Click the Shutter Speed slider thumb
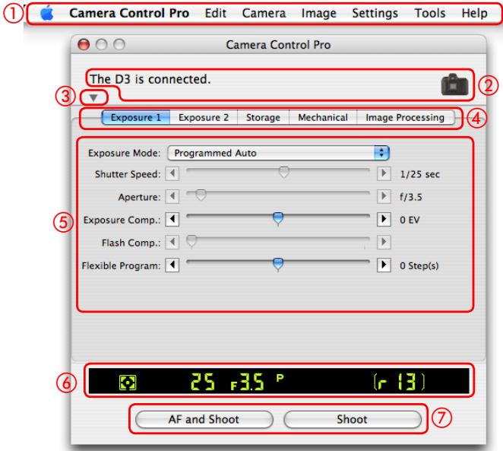 point(284,172)
